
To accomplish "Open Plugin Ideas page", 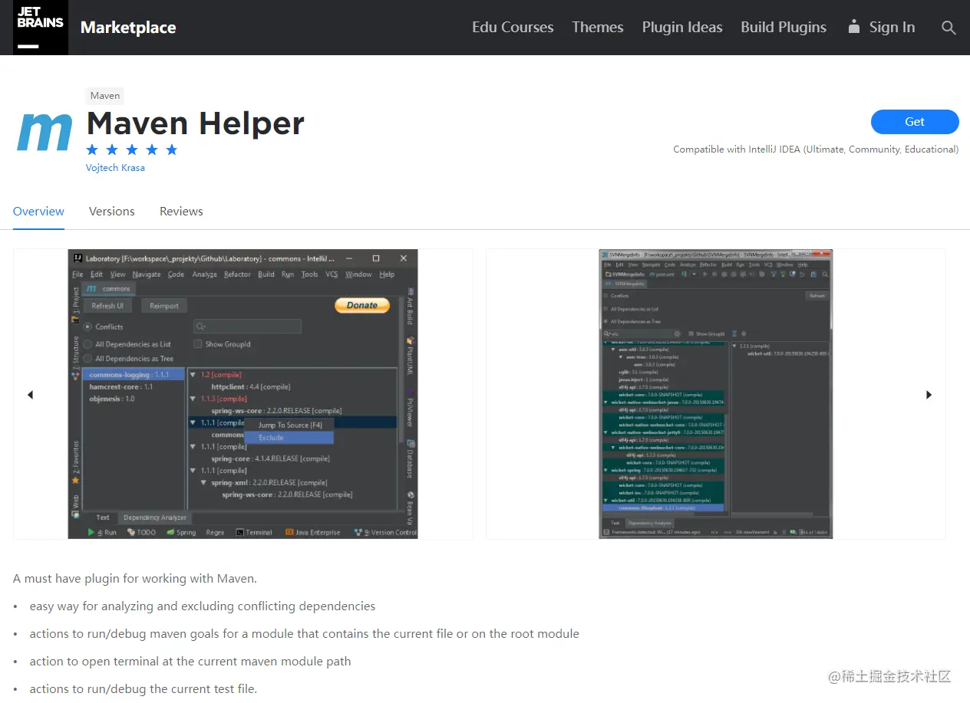I will 682,28.
